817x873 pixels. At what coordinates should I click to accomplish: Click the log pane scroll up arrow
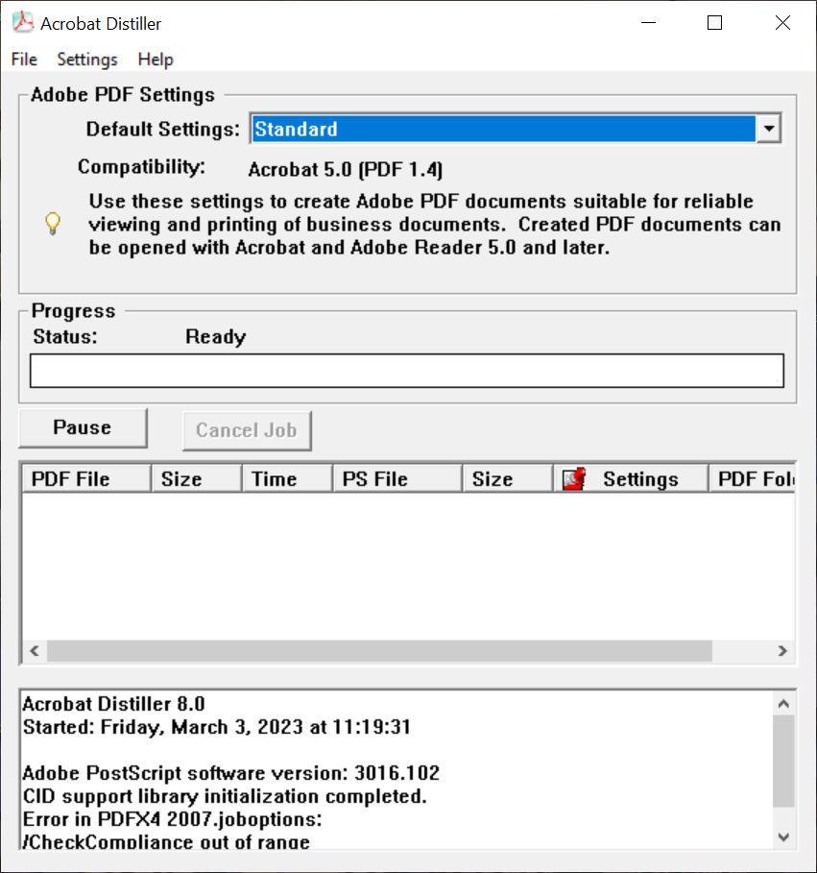(783, 704)
